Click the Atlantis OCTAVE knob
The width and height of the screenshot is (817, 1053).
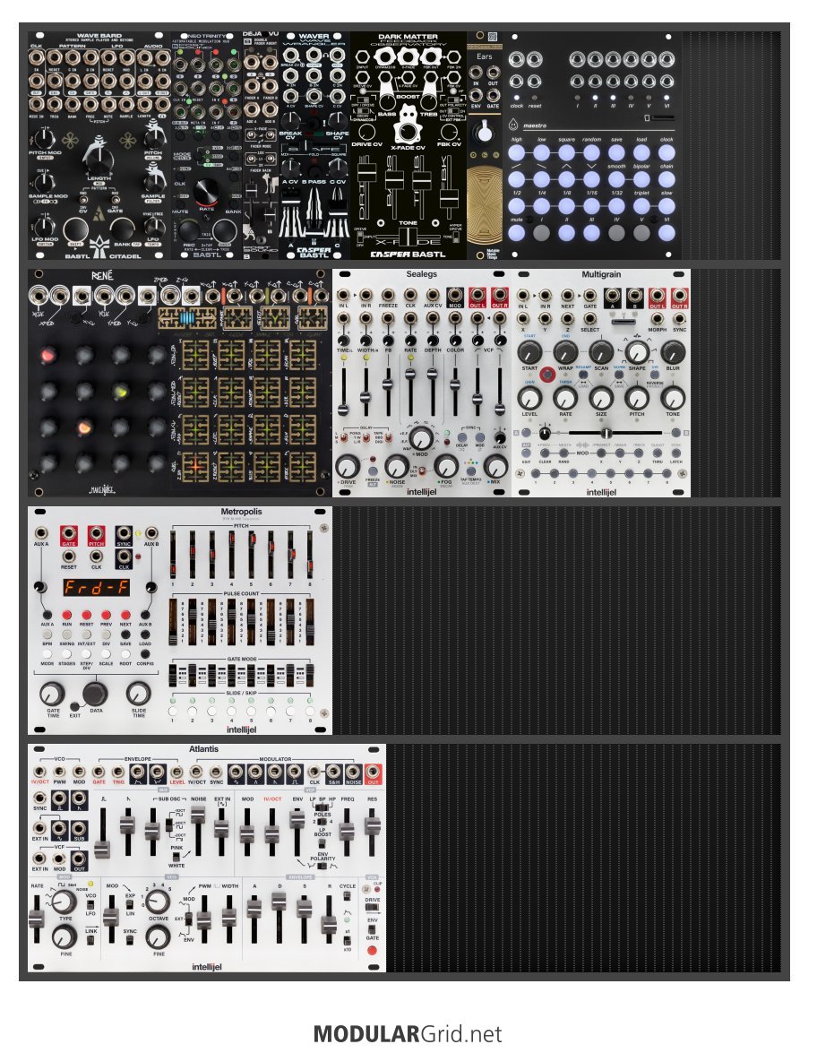(x=158, y=902)
